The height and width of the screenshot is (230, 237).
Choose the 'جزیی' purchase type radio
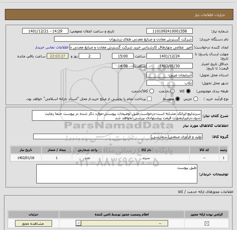point(196,99)
